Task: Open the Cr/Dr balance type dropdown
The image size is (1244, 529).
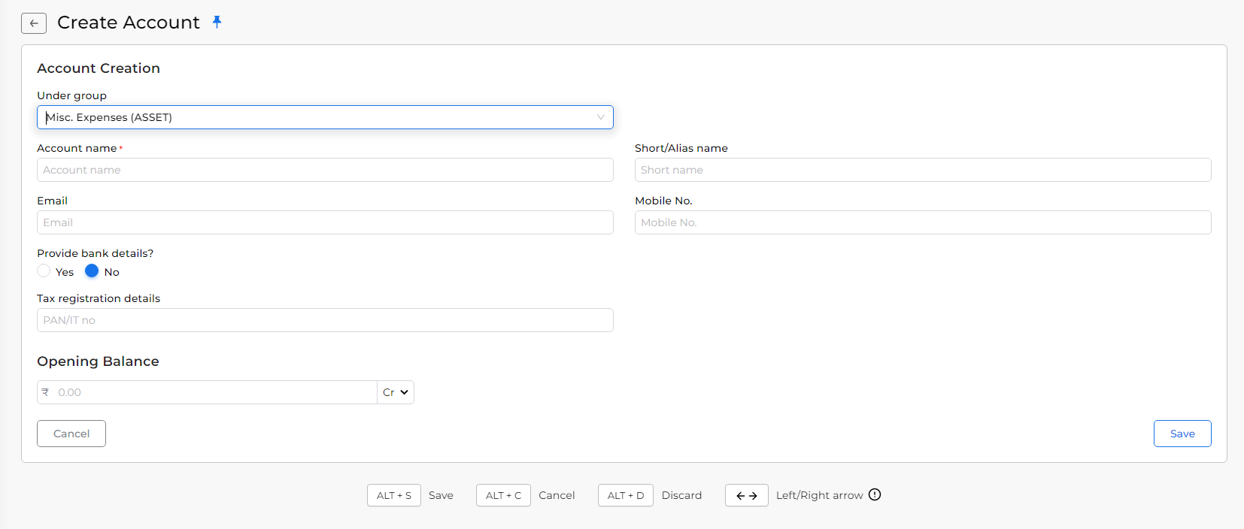Action: [x=396, y=392]
